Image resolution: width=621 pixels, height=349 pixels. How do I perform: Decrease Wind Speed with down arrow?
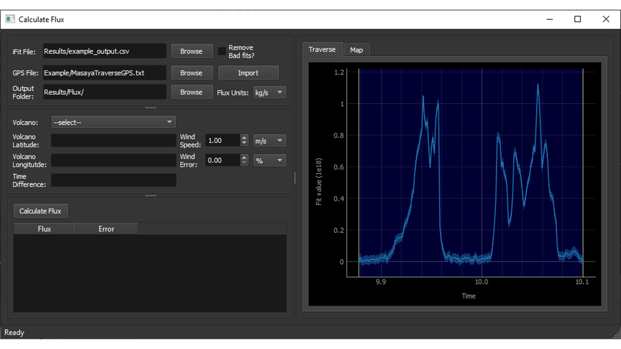click(245, 143)
